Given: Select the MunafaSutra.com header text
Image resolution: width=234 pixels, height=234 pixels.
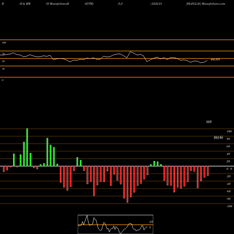Looking at the screenshot, I should (x=213, y=4).
